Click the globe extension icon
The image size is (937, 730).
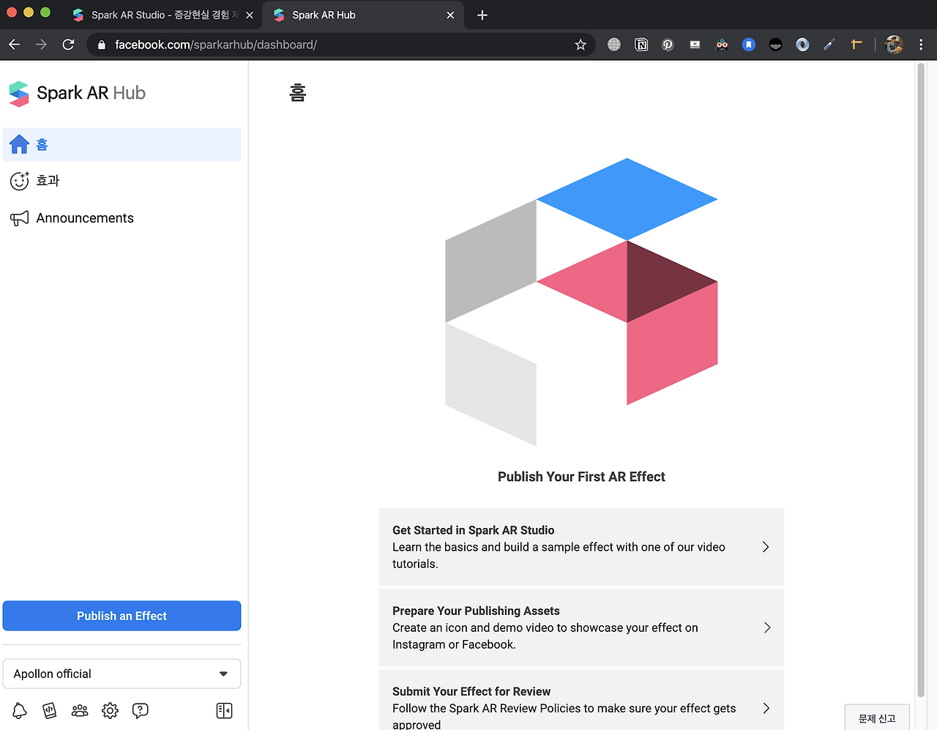click(614, 45)
